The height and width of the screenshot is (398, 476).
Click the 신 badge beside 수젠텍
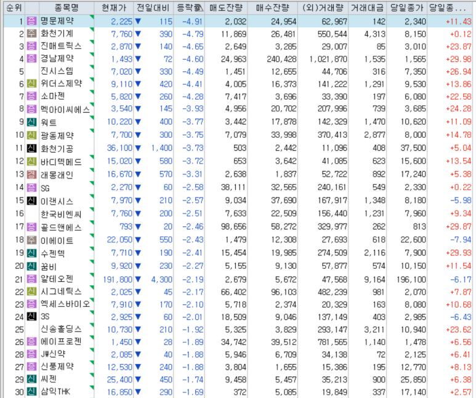(31, 253)
